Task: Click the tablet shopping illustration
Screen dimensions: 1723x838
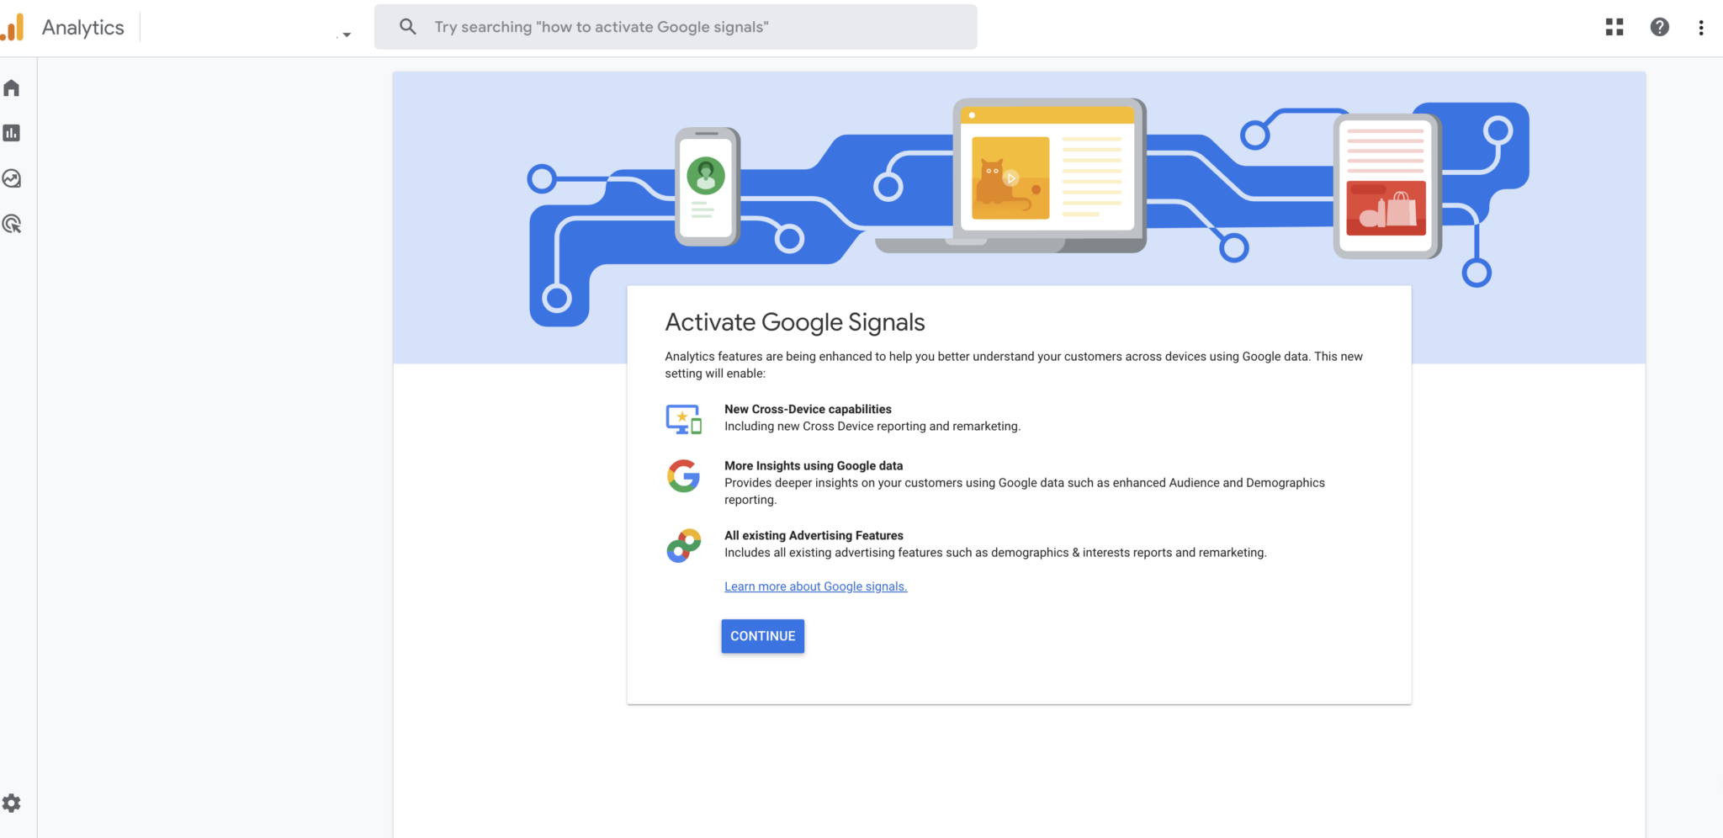Action: [x=1386, y=187]
